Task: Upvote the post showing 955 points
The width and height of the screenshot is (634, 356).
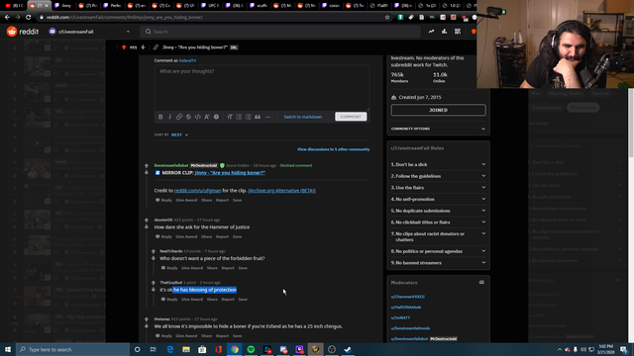Action: point(124,47)
